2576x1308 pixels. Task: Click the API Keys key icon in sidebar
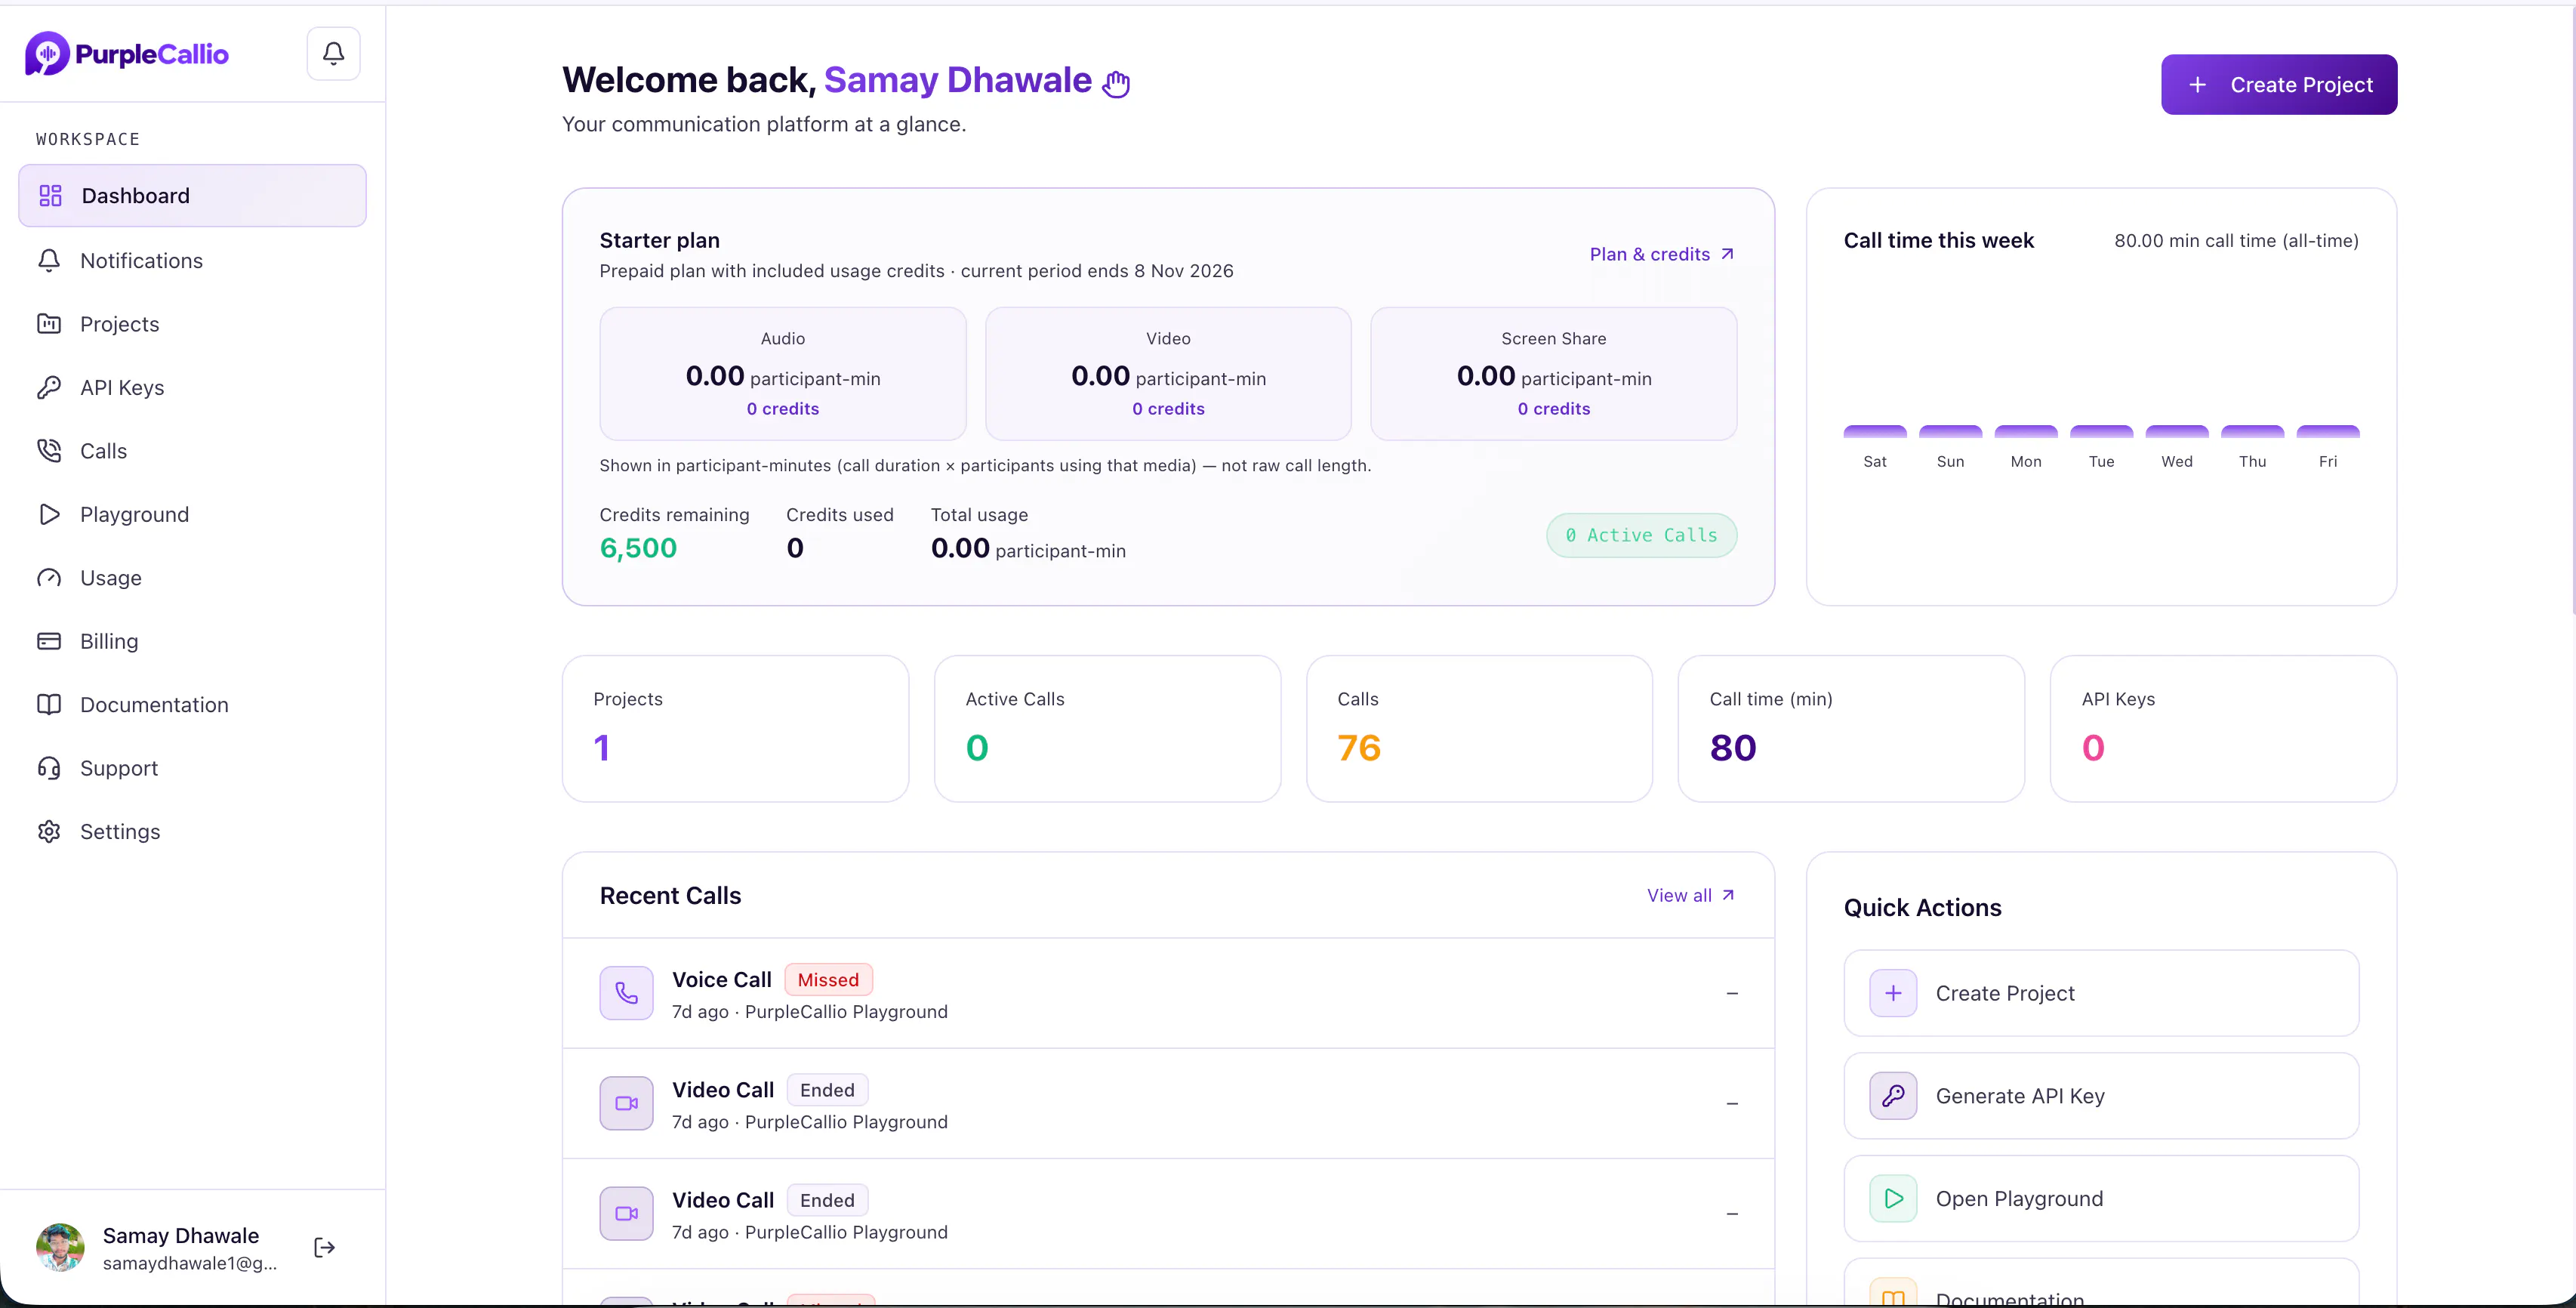click(x=49, y=387)
